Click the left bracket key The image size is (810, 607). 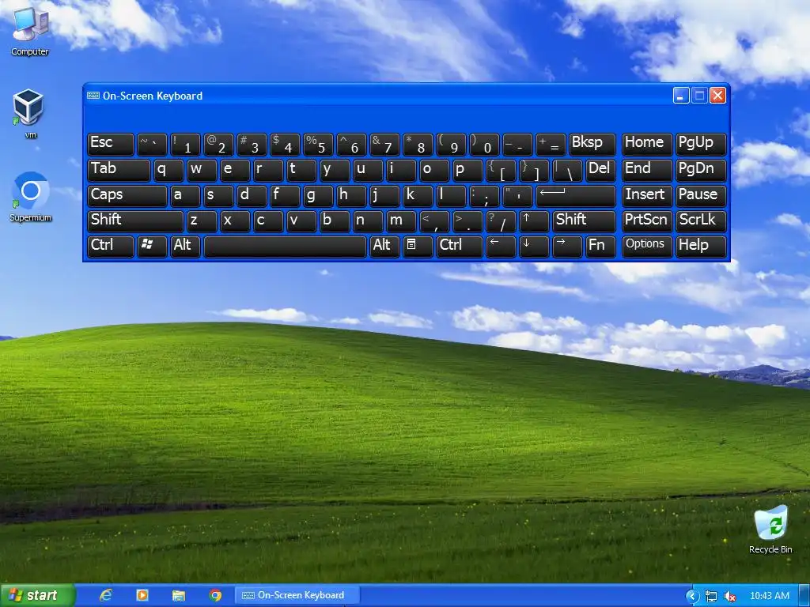[501, 171]
